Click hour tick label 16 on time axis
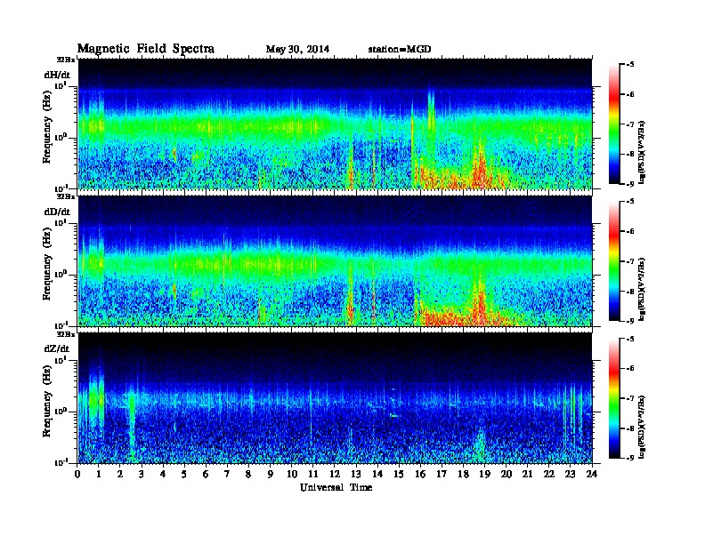Image resolution: width=705 pixels, height=544 pixels. coord(420,474)
